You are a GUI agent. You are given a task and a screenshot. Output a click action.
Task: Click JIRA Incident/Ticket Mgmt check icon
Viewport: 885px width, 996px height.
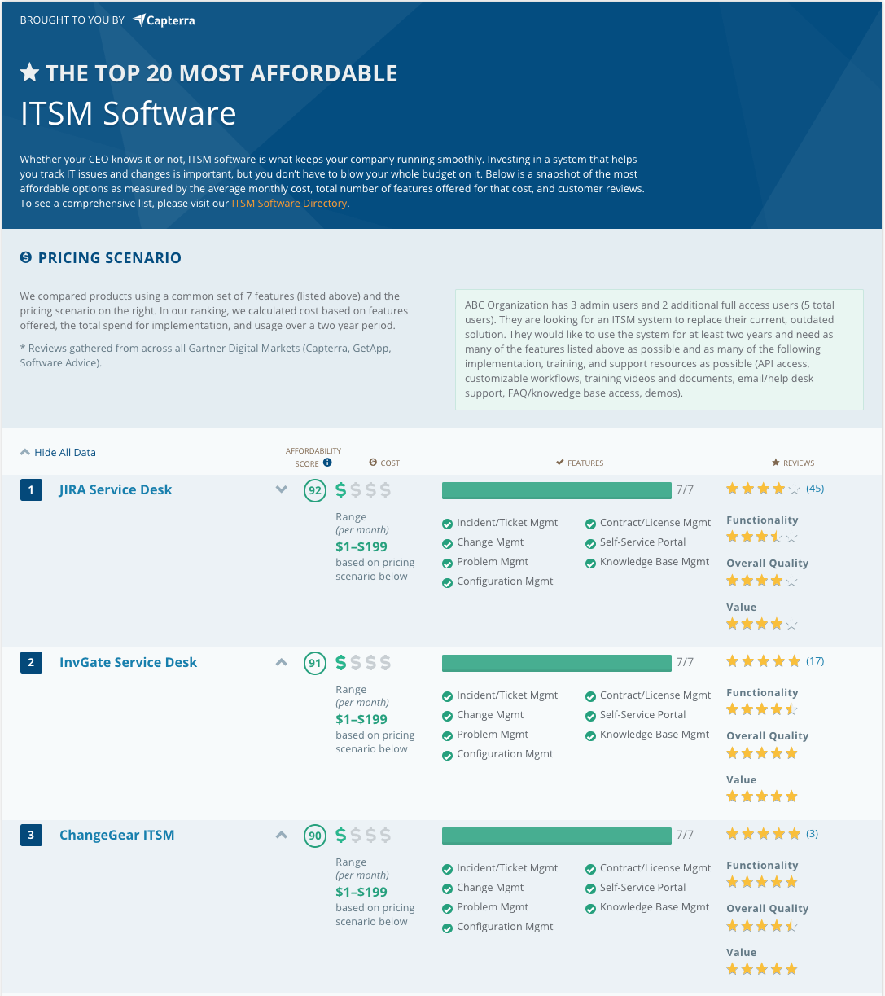pos(447,524)
